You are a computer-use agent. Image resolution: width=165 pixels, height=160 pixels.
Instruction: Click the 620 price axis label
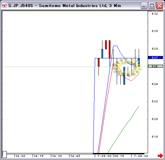coord(155,119)
